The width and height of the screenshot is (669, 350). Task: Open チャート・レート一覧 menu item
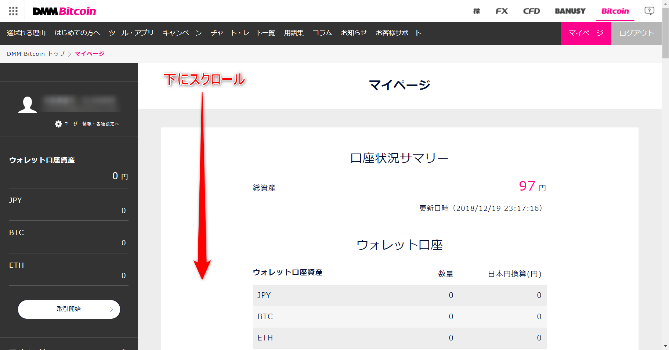point(243,33)
